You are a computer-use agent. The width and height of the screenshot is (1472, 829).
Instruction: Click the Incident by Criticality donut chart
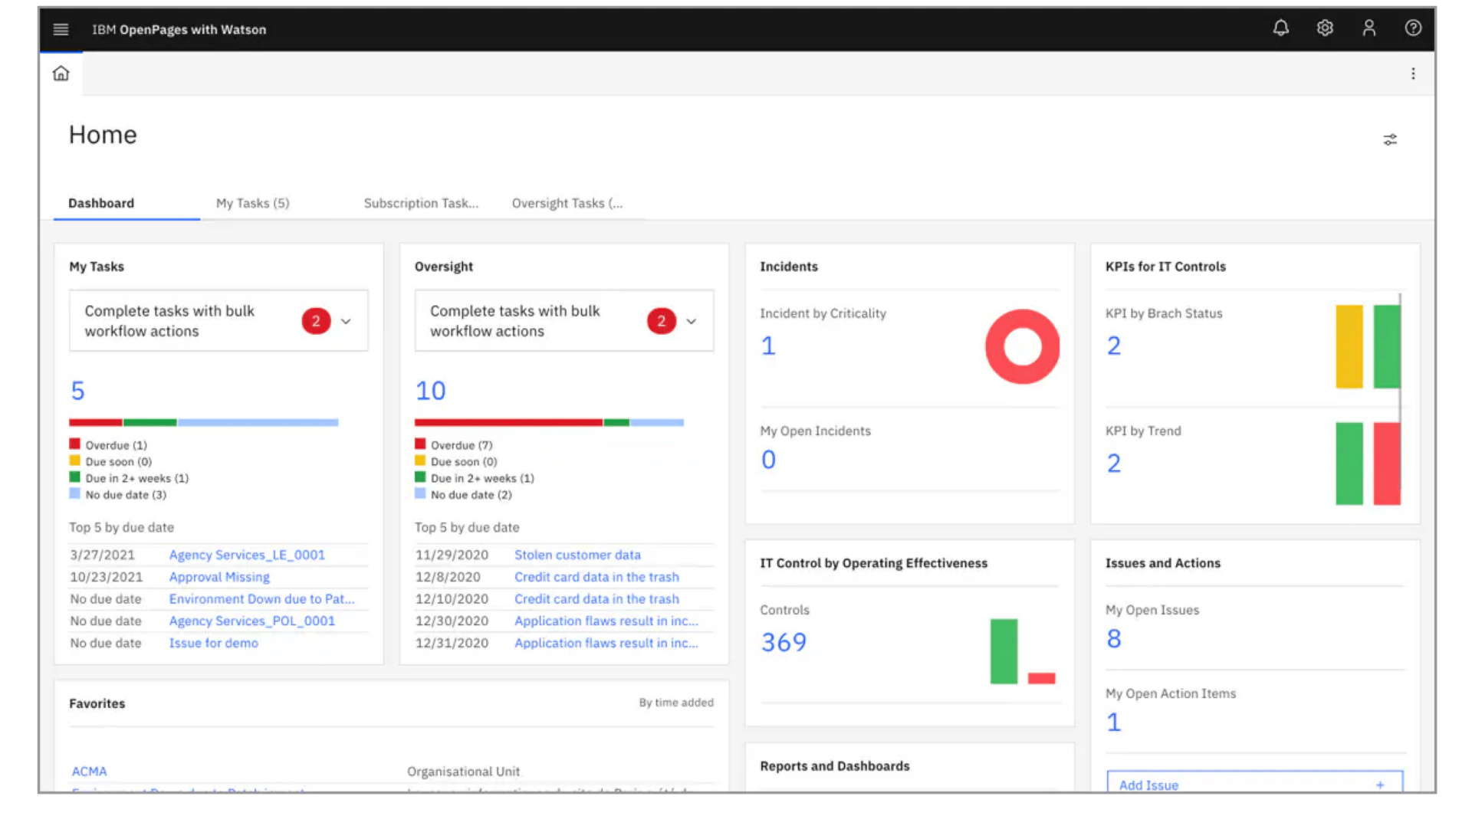click(x=1022, y=346)
